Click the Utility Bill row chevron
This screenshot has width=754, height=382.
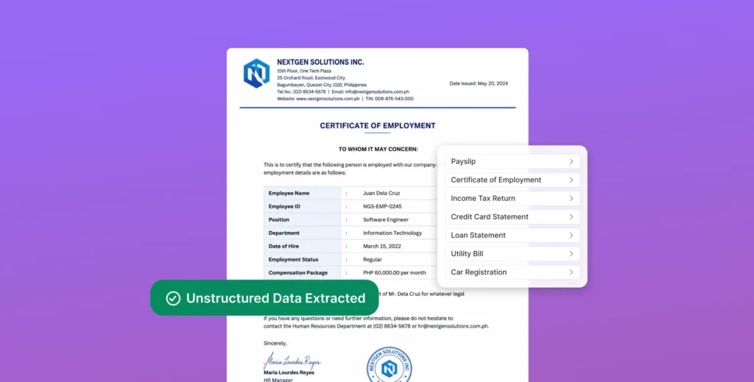coord(571,254)
